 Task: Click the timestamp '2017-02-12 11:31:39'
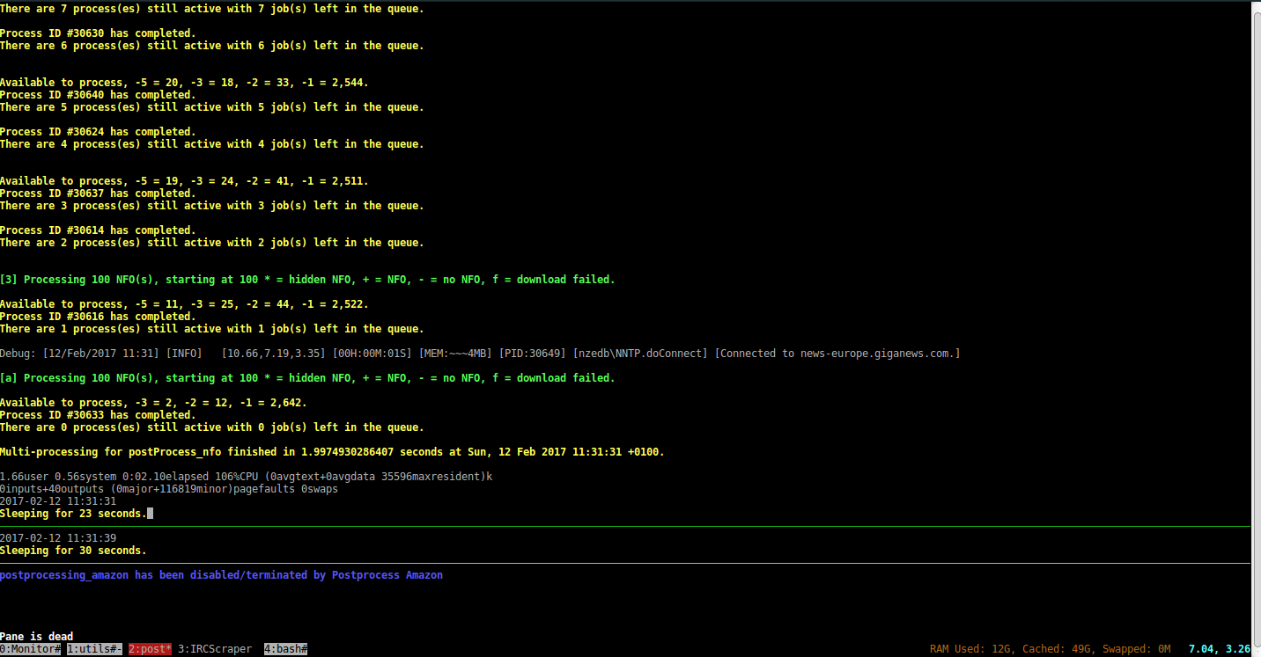[x=58, y=538]
